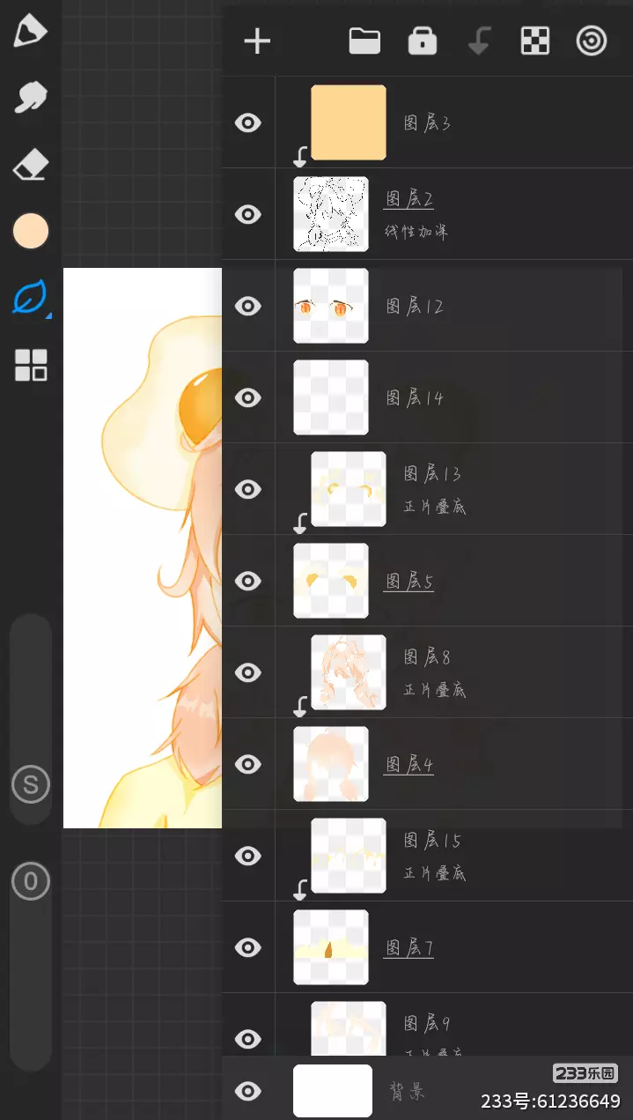The height and width of the screenshot is (1120, 633).
Task: Select the 图层7 layer name
Action: pyautogui.click(x=409, y=947)
